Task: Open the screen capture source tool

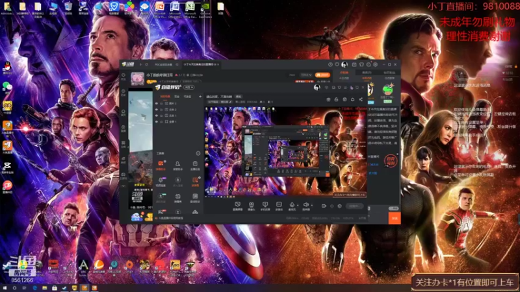Action: point(237,206)
